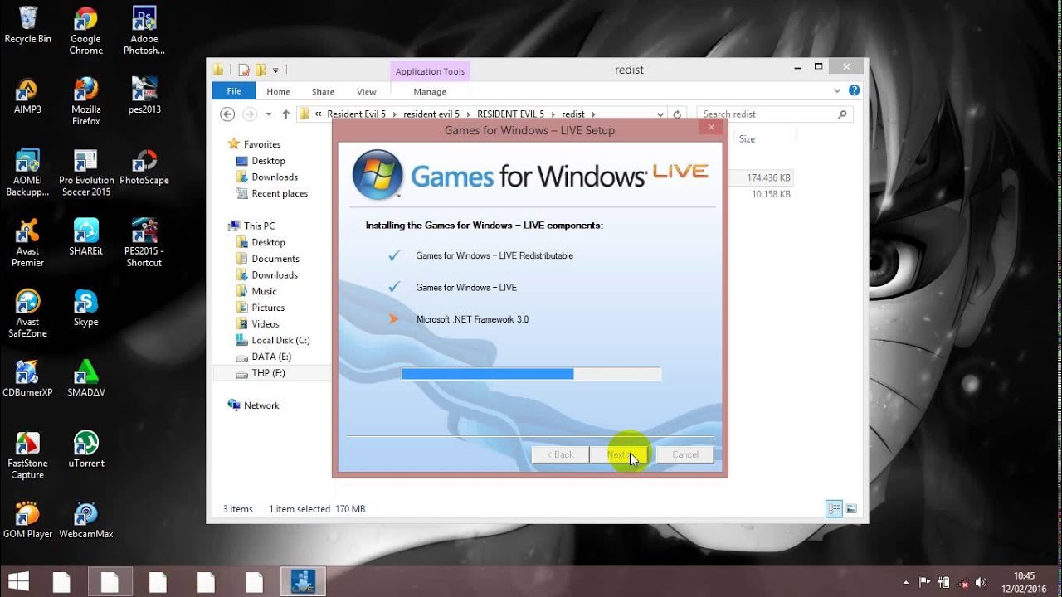The height and width of the screenshot is (597, 1062).
Task: Open Action Center flag in tray
Action: (x=924, y=582)
